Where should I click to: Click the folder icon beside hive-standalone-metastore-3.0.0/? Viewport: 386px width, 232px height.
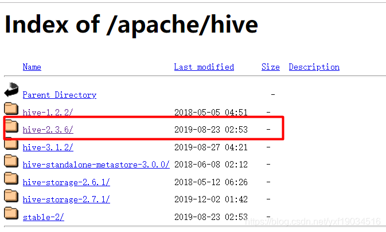point(11,161)
